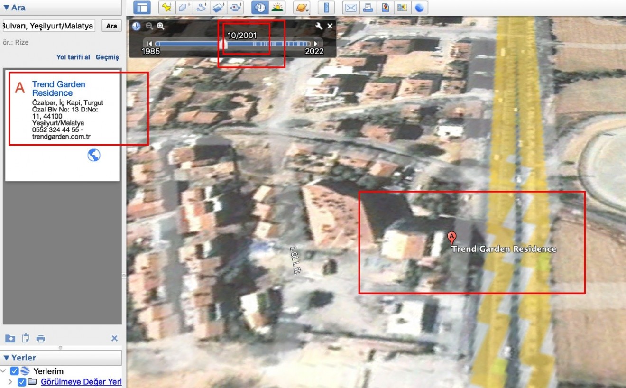This screenshot has width=626, height=388.
Task: Open the planet switcher dropdown
Action: 301,8
